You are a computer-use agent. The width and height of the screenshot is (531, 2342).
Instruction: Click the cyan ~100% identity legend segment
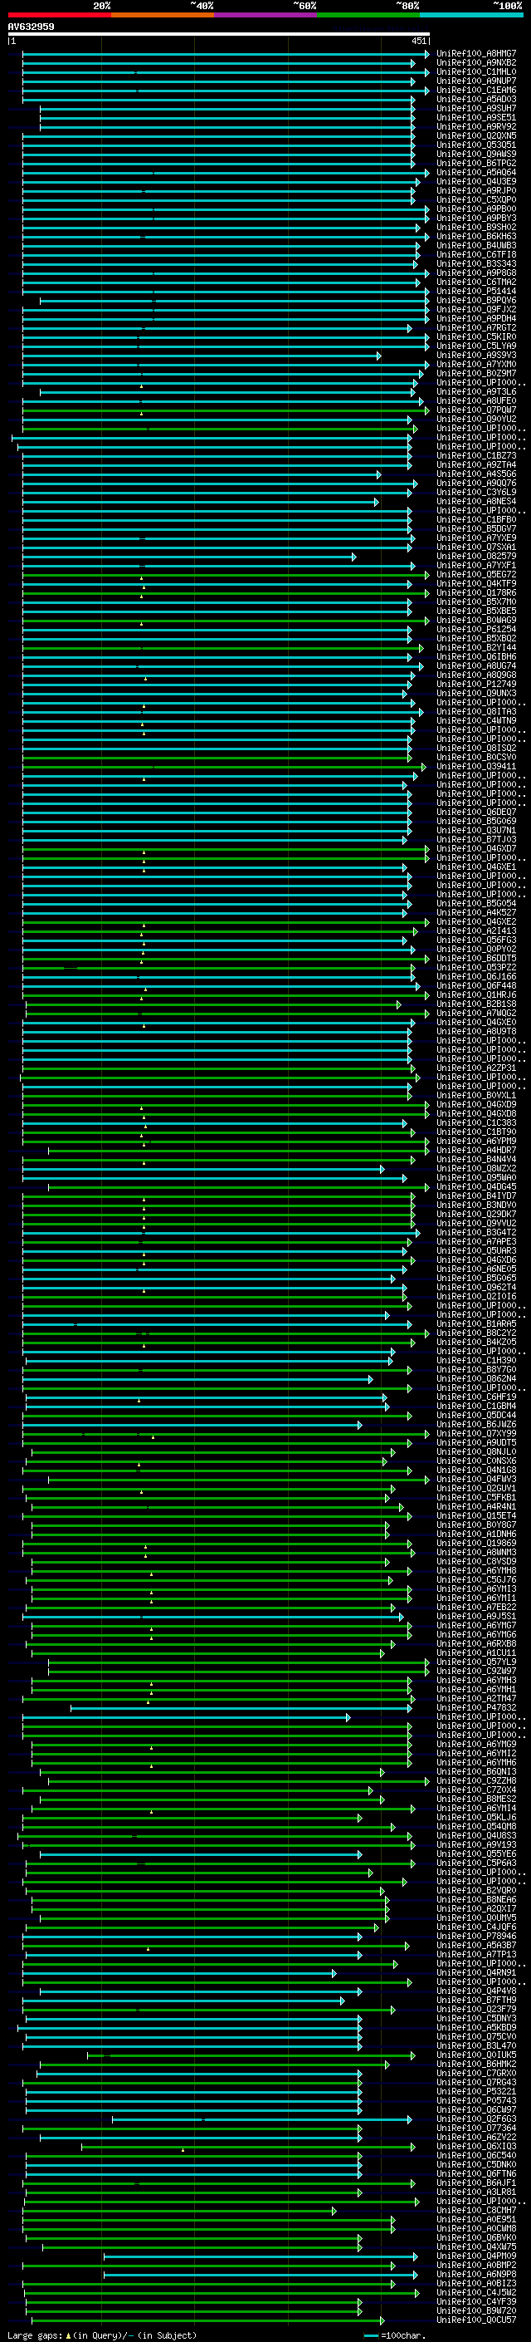point(471,15)
